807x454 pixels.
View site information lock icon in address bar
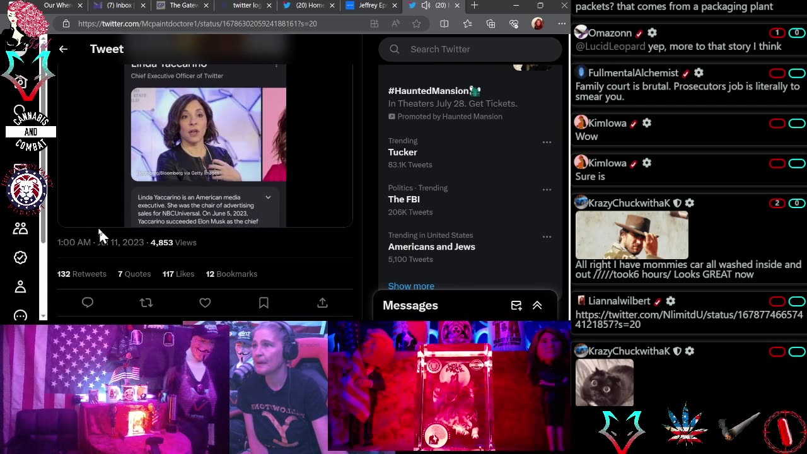[x=66, y=23]
